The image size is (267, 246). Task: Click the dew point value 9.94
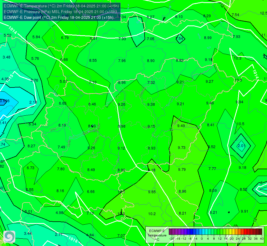(239, 102)
